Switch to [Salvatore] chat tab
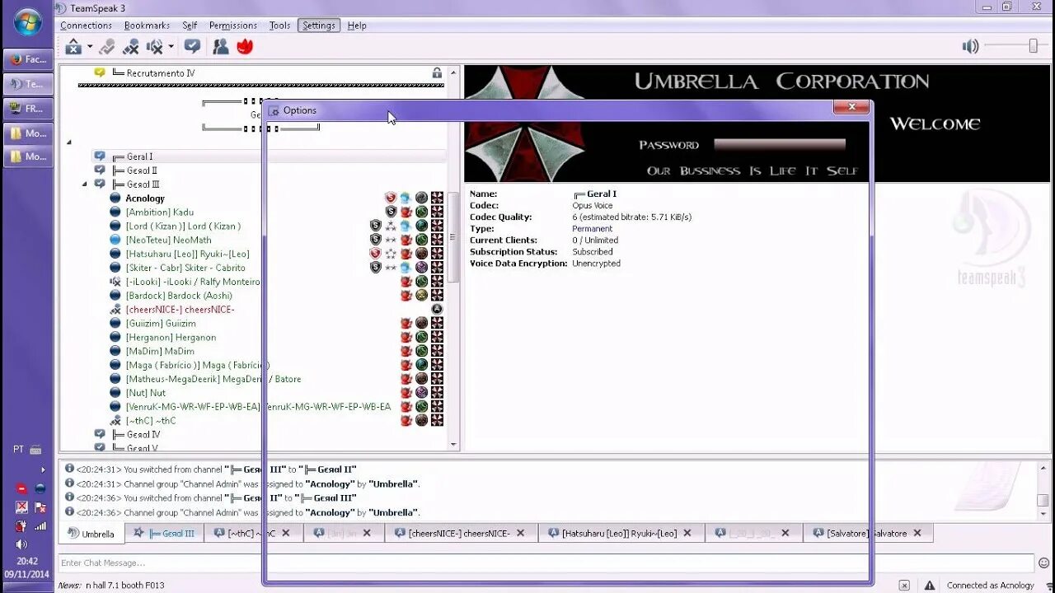 [x=866, y=534]
